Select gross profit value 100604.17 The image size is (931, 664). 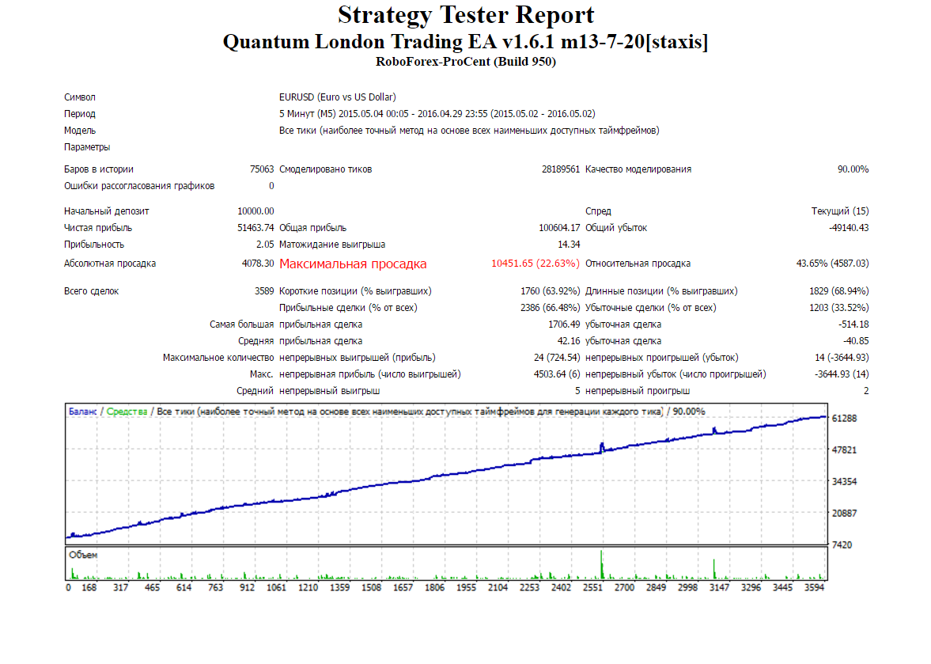[559, 228]
